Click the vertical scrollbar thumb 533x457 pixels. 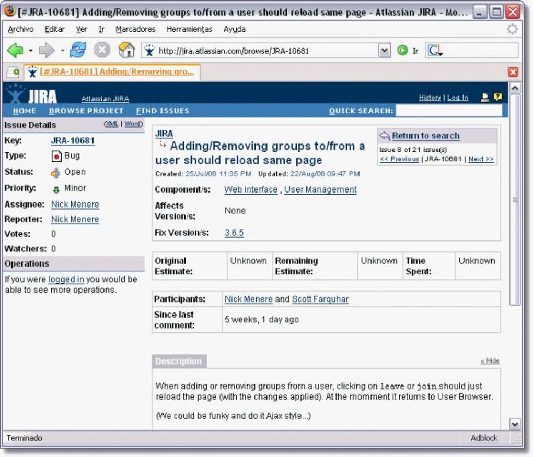point(515,200)
